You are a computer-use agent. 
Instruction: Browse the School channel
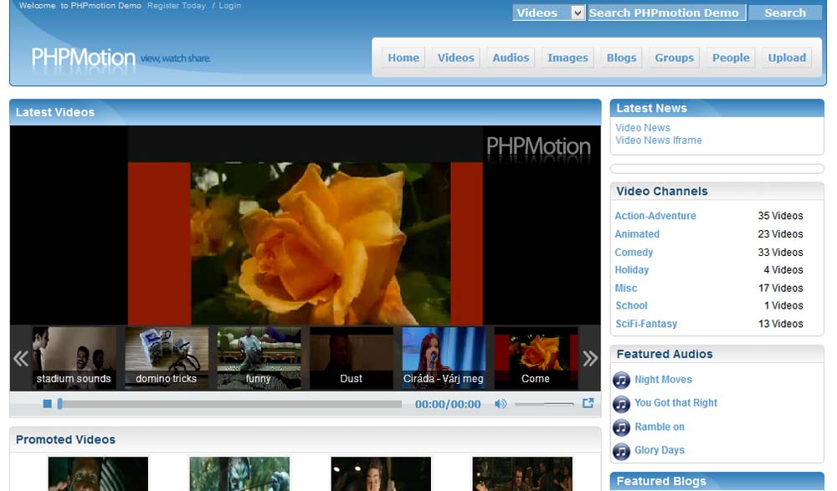(x=631, y=306)
